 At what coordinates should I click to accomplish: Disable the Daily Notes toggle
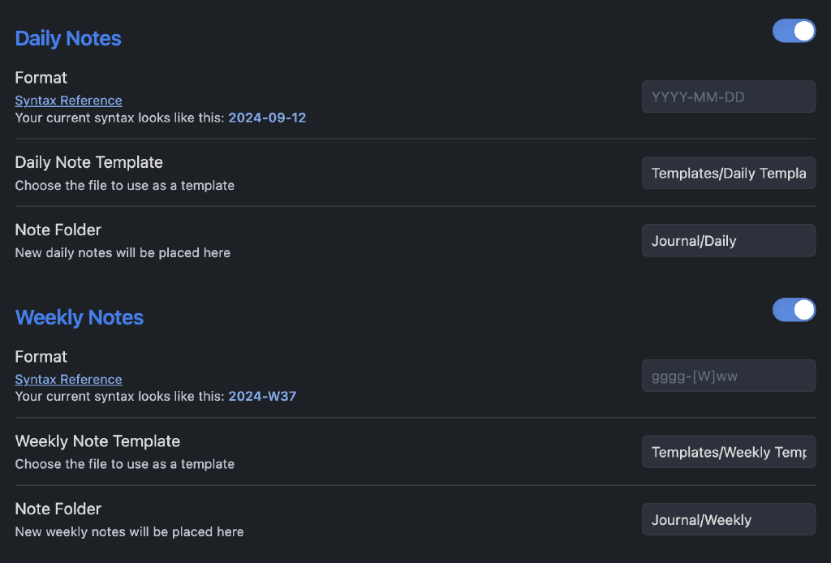click(794, 30)
